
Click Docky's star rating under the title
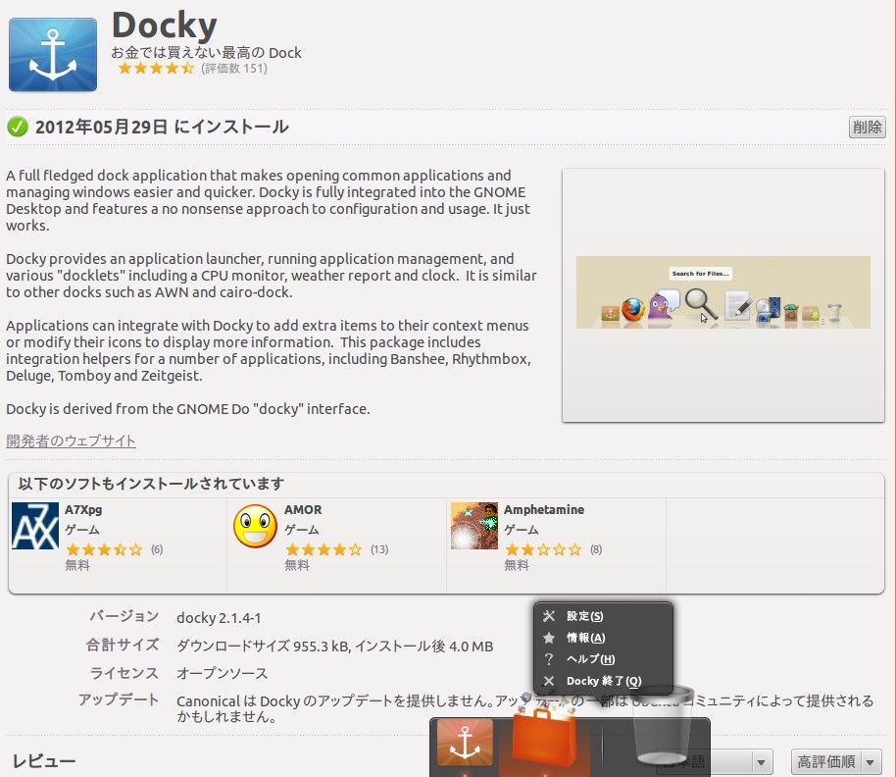(156, 69)
